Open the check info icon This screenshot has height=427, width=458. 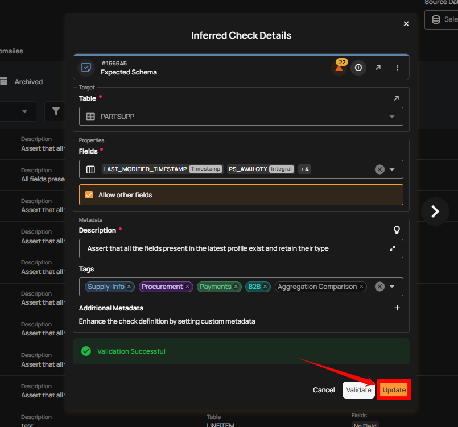click(x=358, y=68)
